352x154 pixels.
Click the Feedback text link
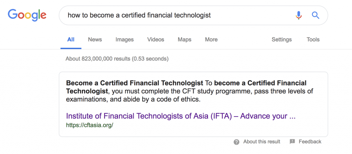click(310, 142)
